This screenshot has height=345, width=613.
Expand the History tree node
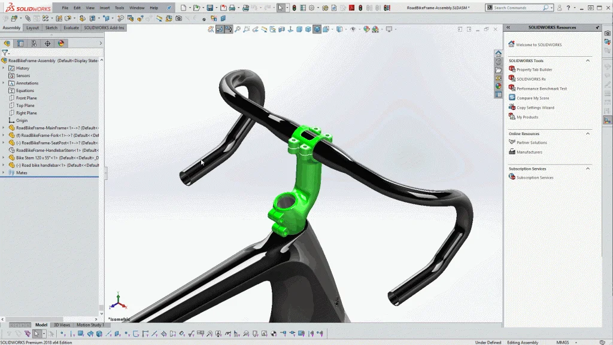click(x=4, y=68)
